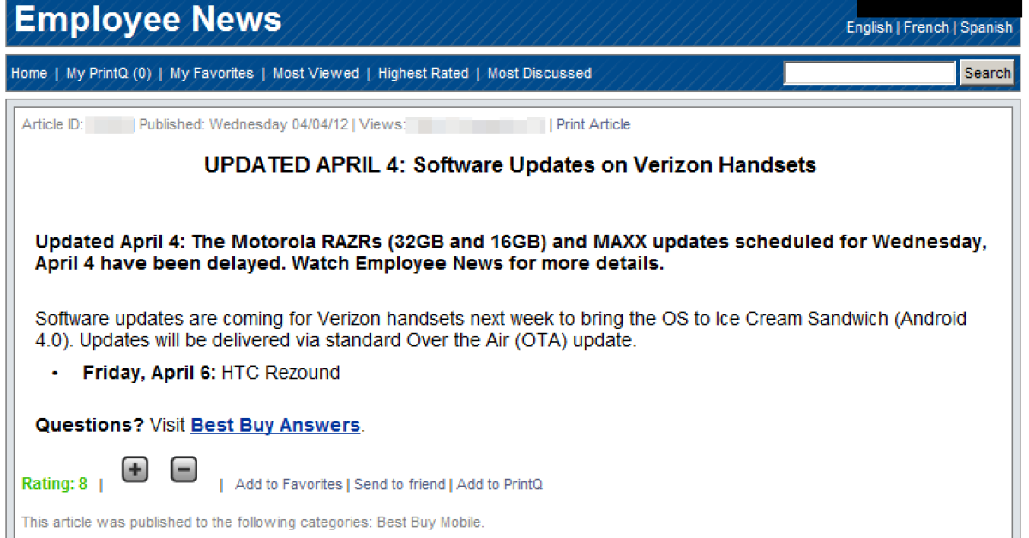The width and height of the screenshot is (1029, 538).
Task: Click the article headline about Verizon handsets
Action: click(510, 165)
